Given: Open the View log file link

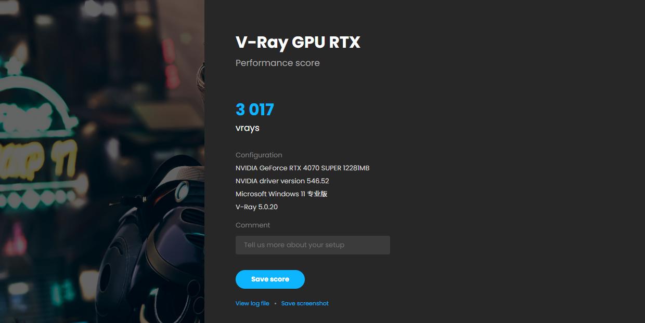Looking at the screenshot, I should (252, 303).
